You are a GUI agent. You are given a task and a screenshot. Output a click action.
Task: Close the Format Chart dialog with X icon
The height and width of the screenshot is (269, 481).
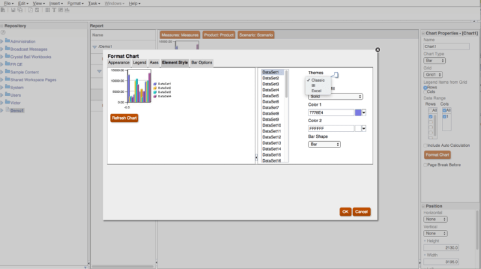point(378,49)
